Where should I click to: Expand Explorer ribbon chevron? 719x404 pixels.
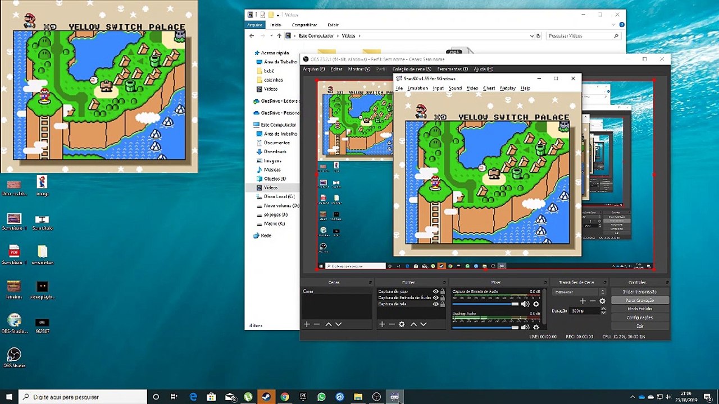(614, 25)
